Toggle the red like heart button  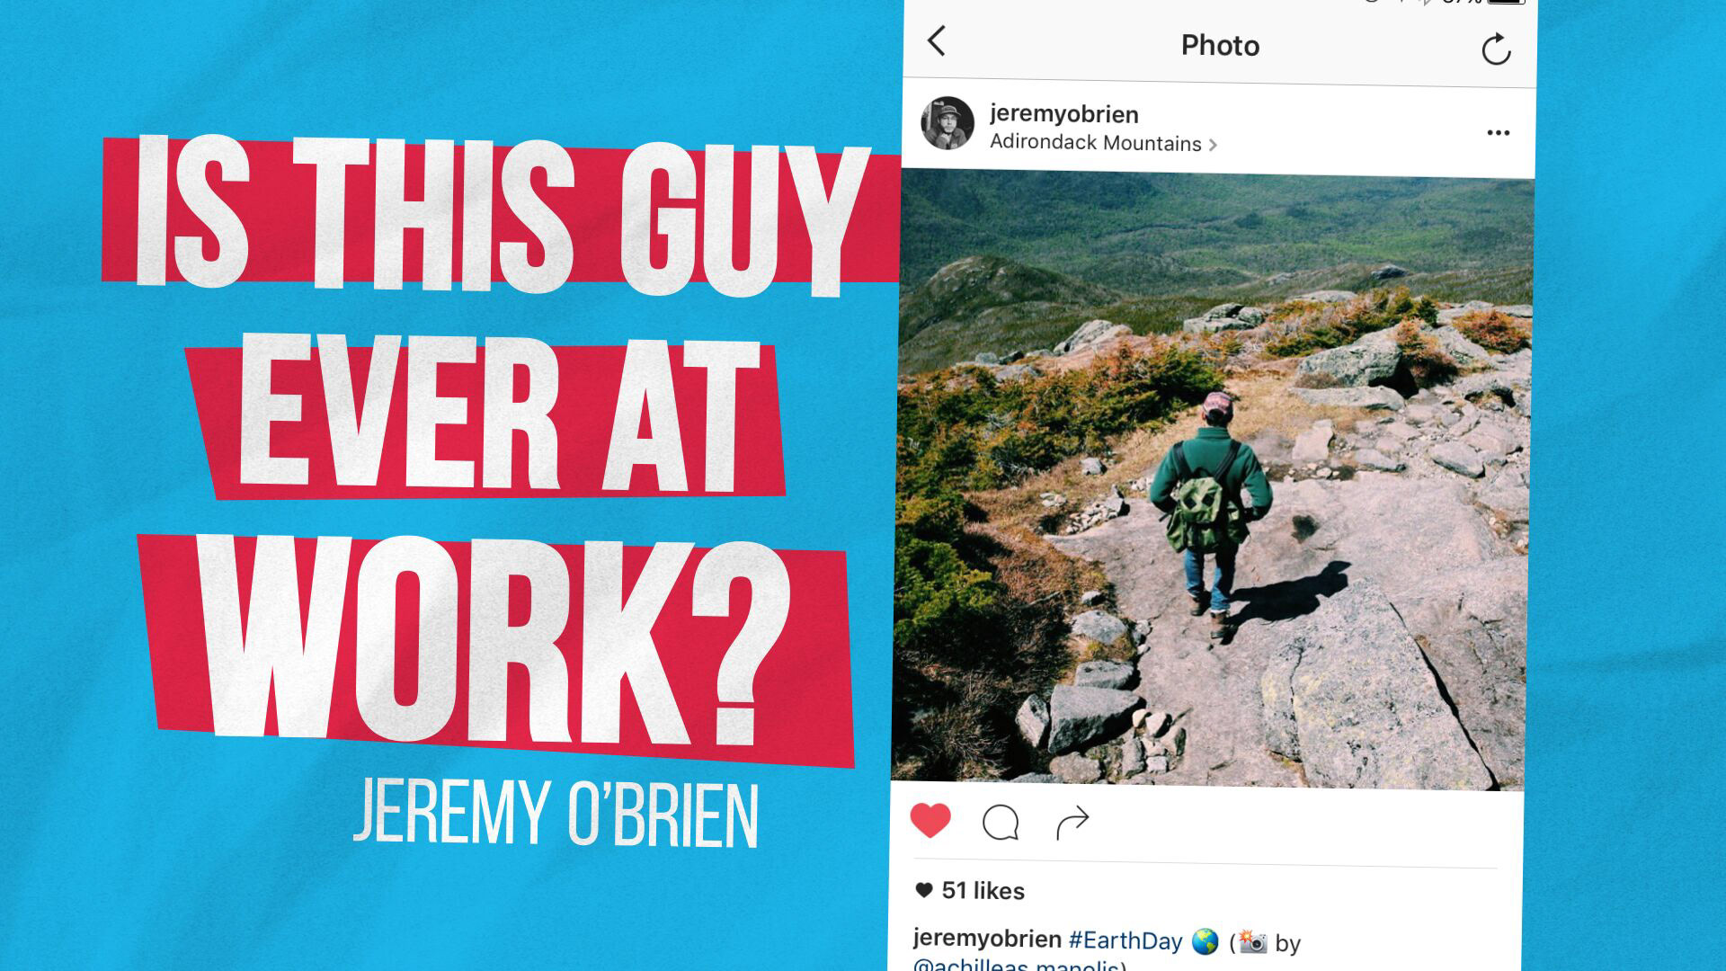(930, 820)
